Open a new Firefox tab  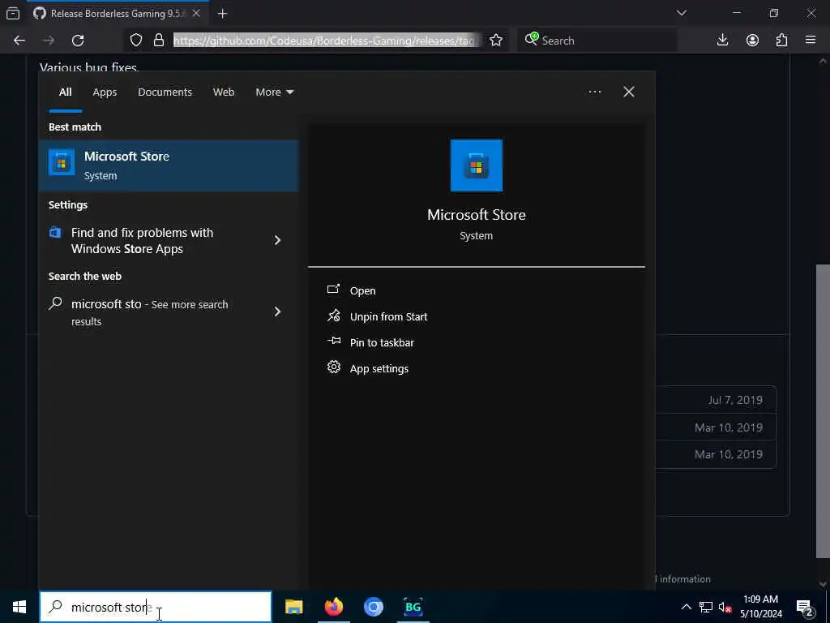[222, 14]
